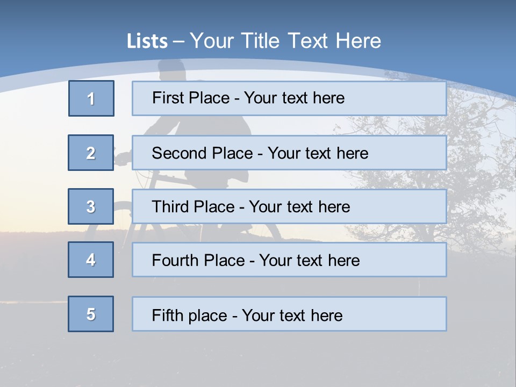This screenshot has width=516, height=387.
Task: Click the number 1 box
Action: point(91,98)
